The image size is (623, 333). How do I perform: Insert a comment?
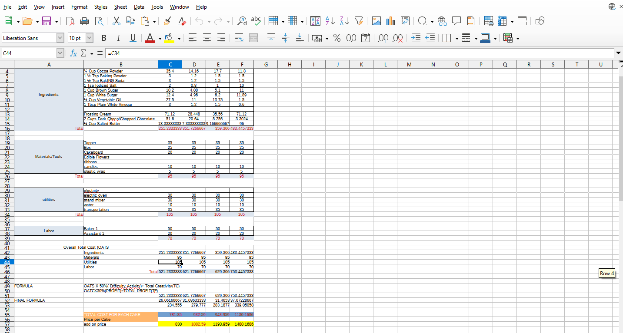[x=456, y=21]
